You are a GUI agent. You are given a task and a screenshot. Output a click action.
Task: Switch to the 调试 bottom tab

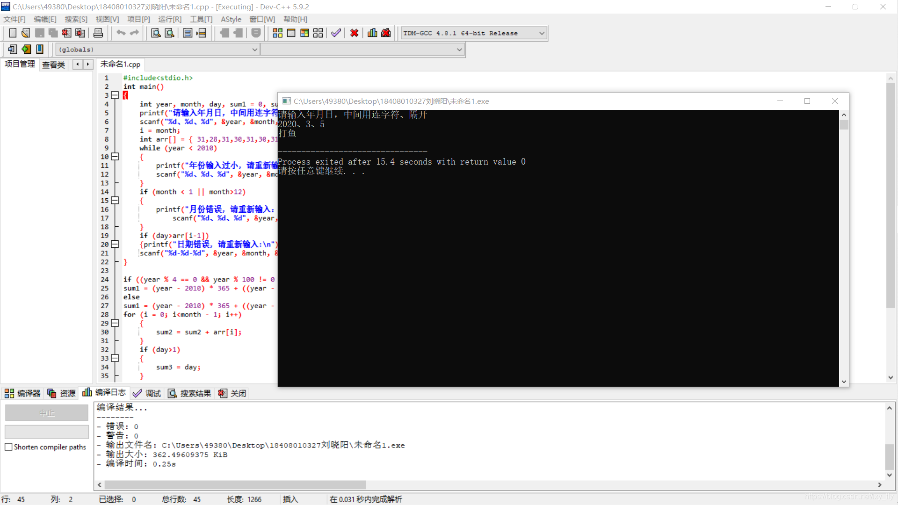[x=147, y=393]
